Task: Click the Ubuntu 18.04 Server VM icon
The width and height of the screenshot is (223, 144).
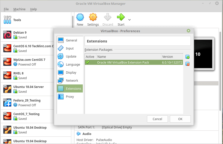Action: (7, 89)
